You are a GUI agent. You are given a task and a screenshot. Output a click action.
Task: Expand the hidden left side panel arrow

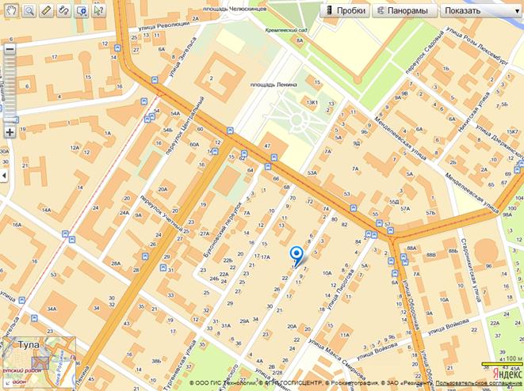point(4,175)
